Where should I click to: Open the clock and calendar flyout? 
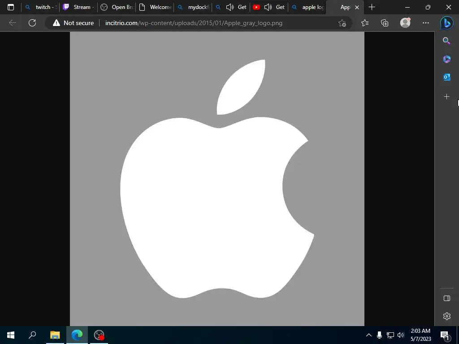(x=420, y=335)
